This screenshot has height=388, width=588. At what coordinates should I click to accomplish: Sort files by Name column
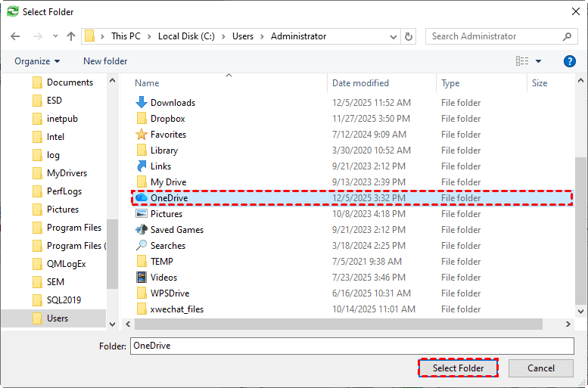(x=148, y=83)
